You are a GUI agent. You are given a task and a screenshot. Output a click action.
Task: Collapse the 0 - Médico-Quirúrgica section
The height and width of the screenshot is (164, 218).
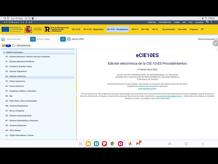38,52
